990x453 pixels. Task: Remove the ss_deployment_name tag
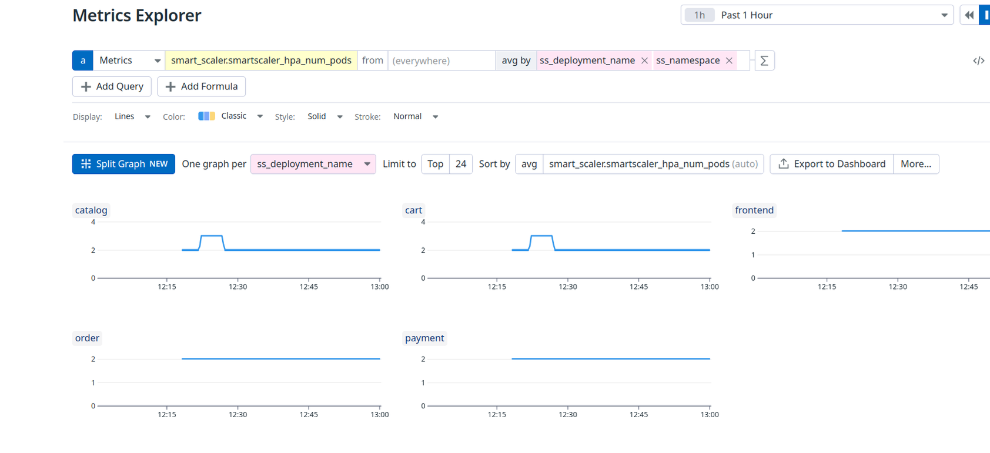645,61
